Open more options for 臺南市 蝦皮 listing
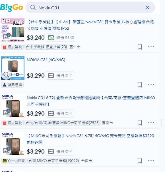 (151, 123)
